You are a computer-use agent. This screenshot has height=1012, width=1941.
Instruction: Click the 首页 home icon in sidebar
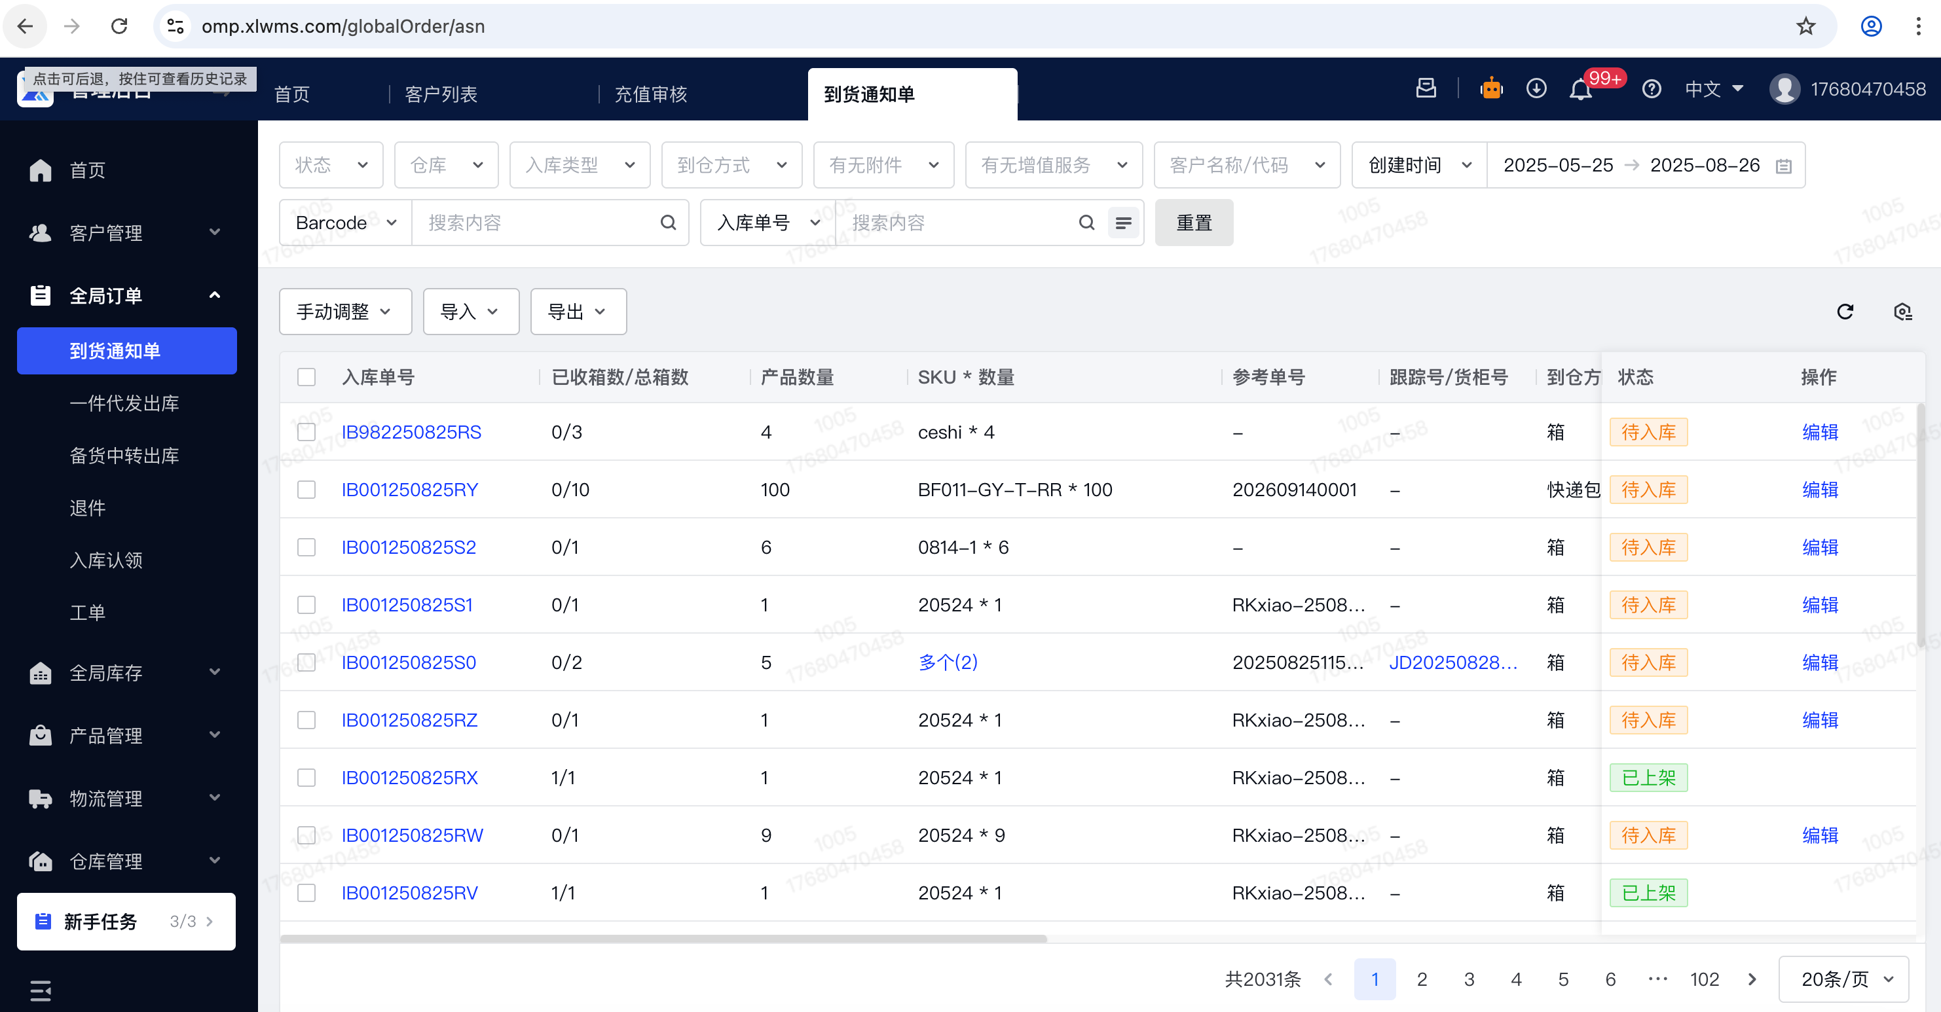coord(41,170)
